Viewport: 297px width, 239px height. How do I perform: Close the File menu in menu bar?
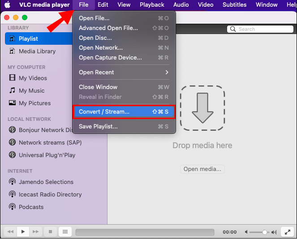pyautogui.click(x=83, y=4)
